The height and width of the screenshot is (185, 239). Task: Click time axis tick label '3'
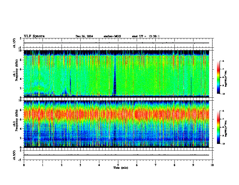[x=80, y=165]
